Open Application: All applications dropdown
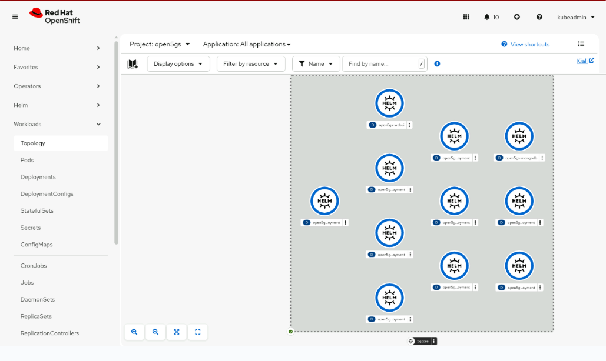The height and width of the screenshot is (361, 606). click(247, 44)
